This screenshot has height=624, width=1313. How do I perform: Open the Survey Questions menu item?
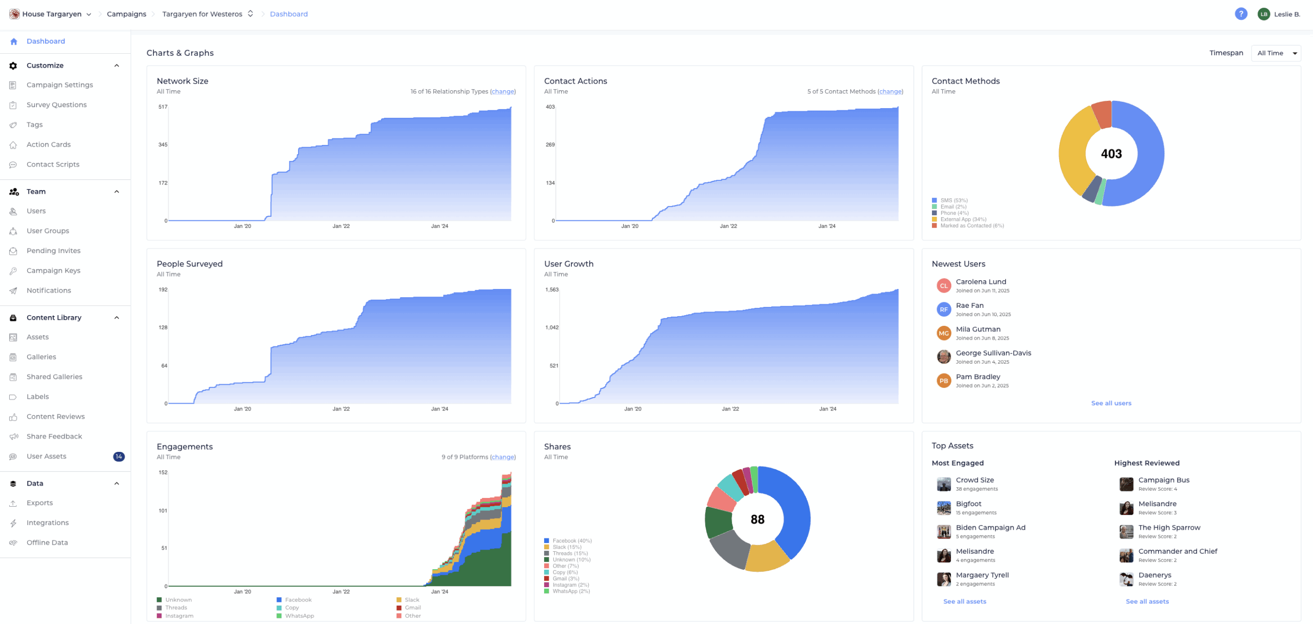tap(56, 105)
